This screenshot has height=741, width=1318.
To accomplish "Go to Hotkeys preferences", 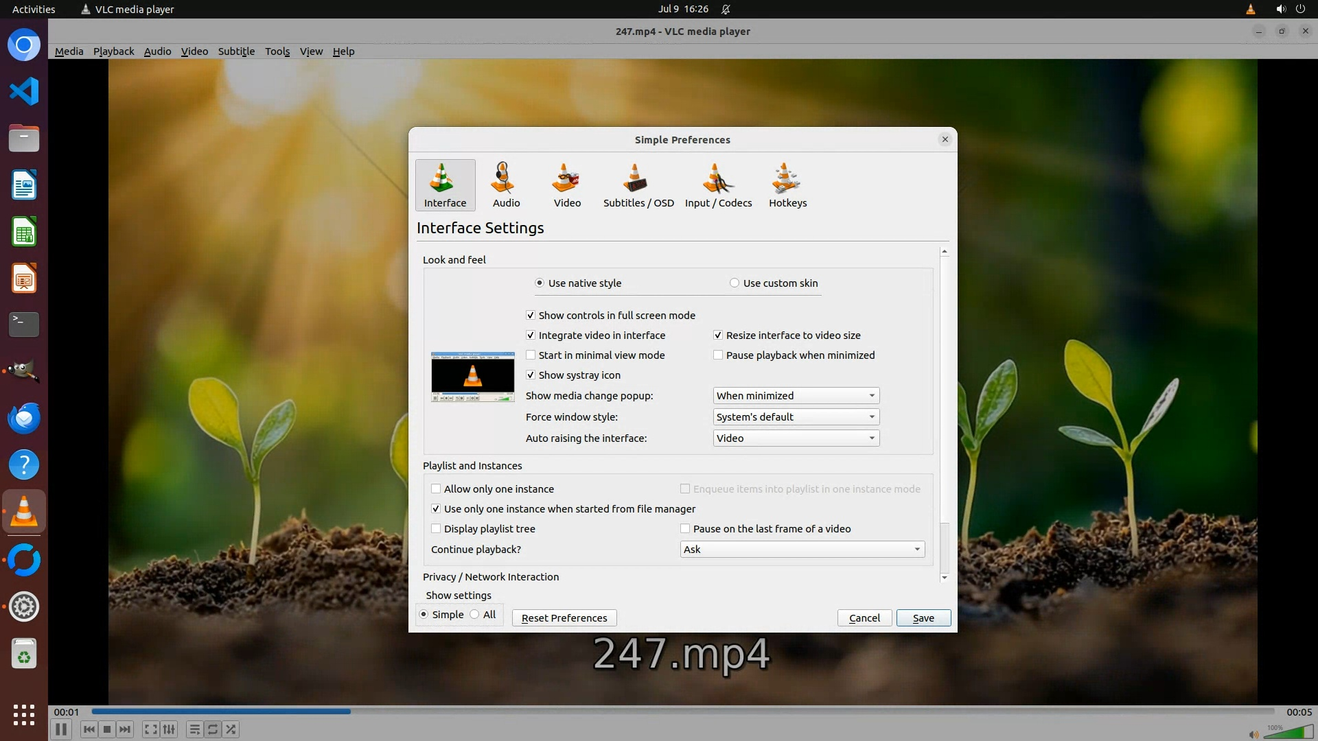I will coord(787,185).
